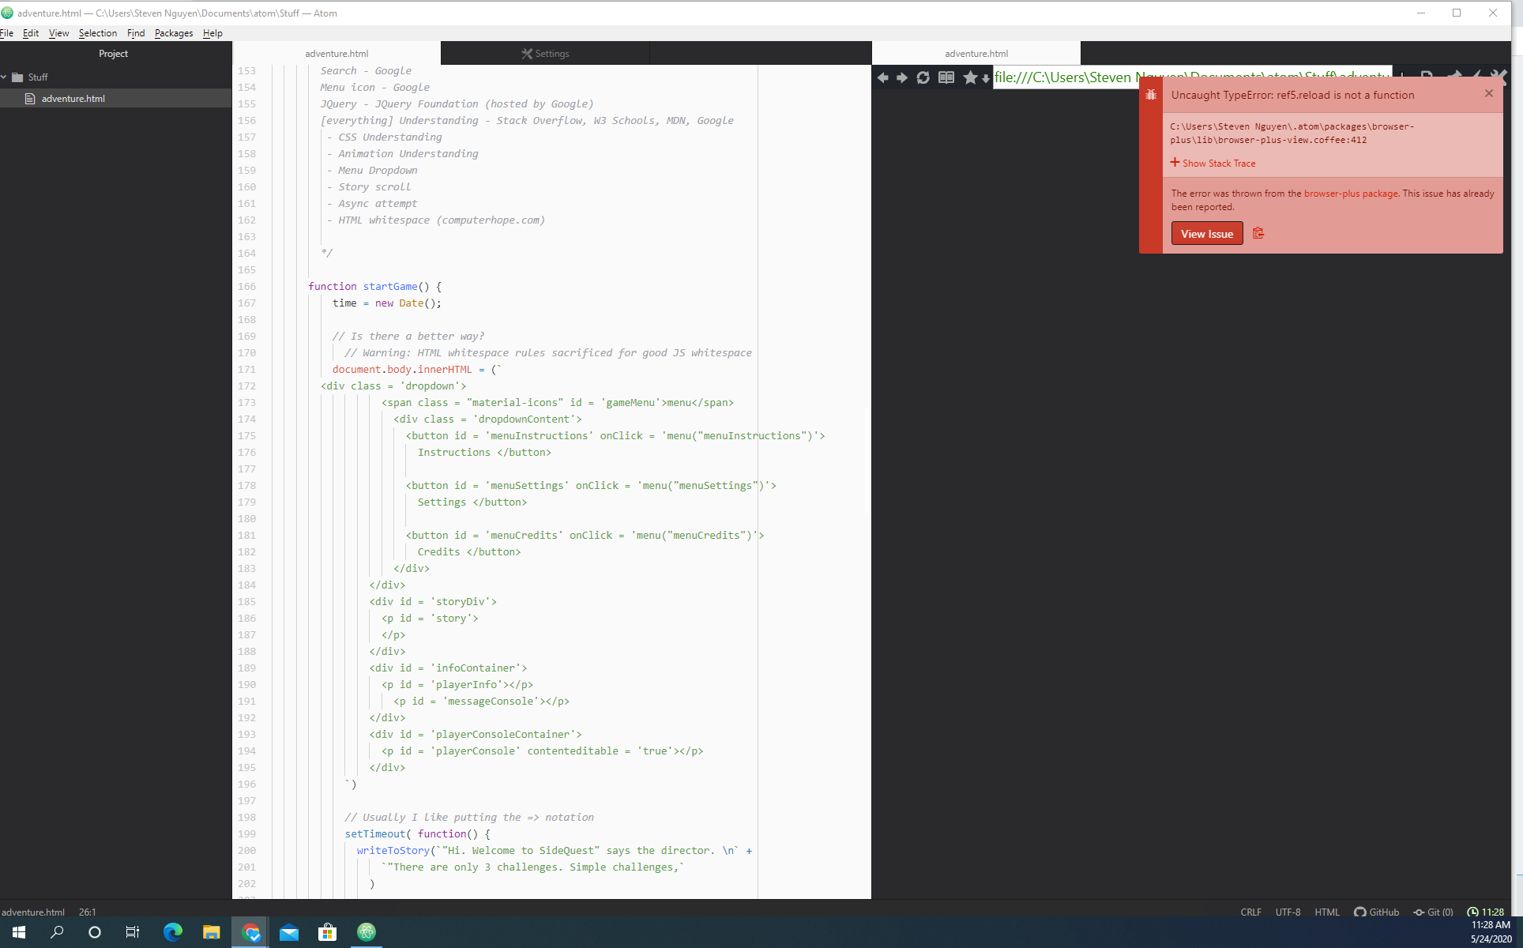The image size is (1523, 948).
Task: Open Microsoft Edge from the taskbar
Action: pyautogui.click(x=172, y=932)
